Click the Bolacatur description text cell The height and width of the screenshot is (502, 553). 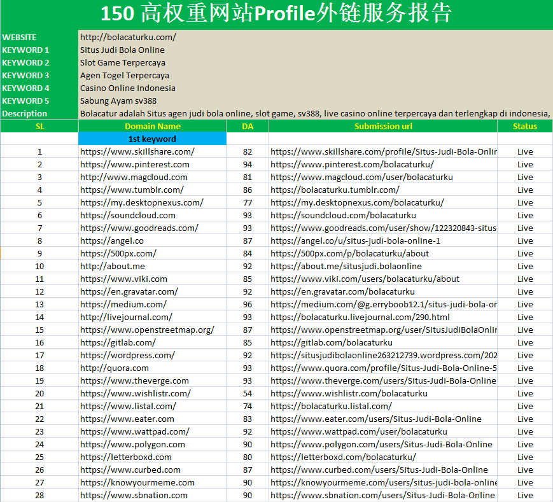pos(315,113)
